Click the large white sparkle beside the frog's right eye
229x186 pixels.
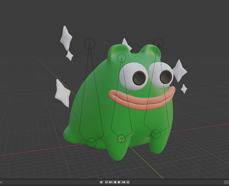coord(179,71)
